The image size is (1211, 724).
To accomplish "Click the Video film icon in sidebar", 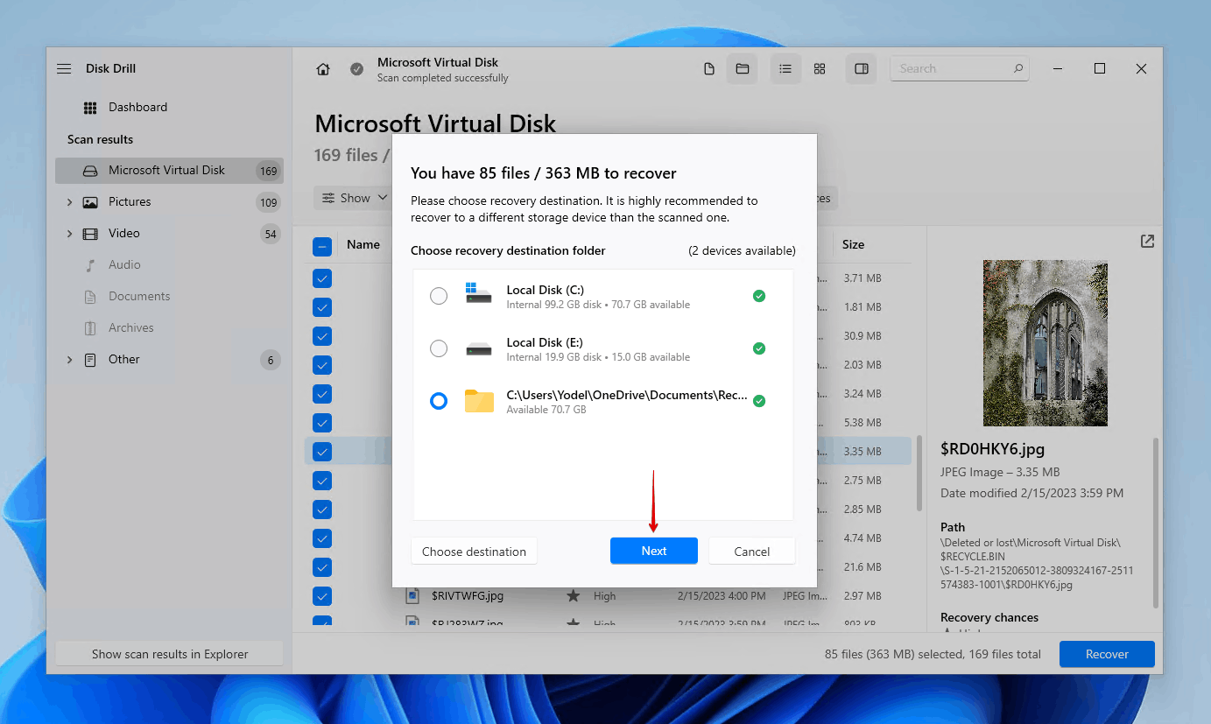I will 90,234.
